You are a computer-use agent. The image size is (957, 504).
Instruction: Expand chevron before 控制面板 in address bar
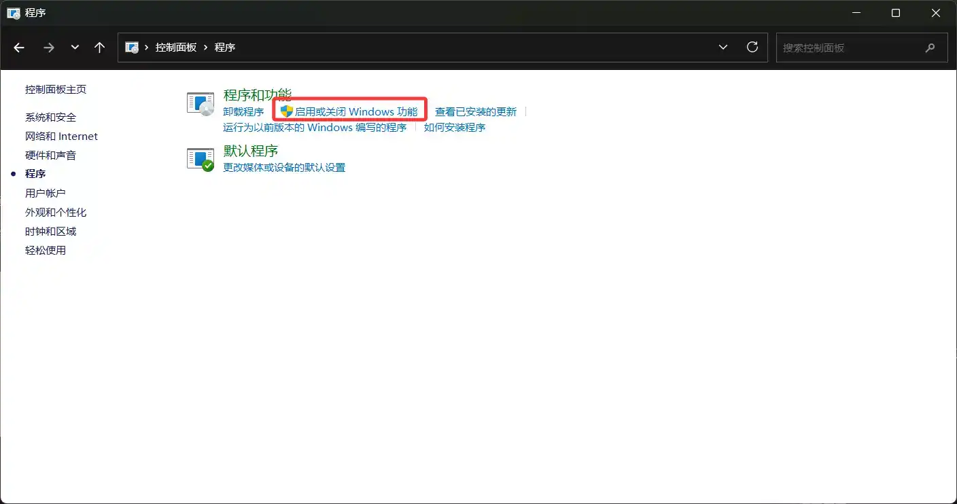click(147, 48)
